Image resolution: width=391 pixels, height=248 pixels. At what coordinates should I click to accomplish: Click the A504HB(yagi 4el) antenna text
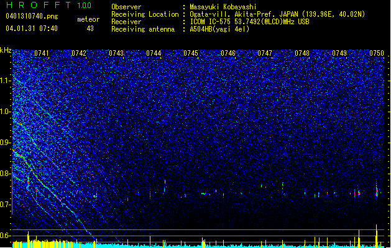(x=219, y=29)
